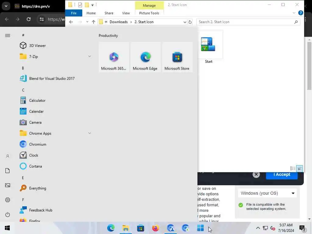Screen dimensions: 312x234
Task: Switch to the Home ribbon tab
Action: click(x=91, y=13)
